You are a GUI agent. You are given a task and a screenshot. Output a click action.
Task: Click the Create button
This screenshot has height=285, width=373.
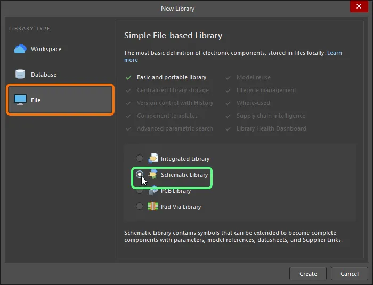[x=308, y=274]
